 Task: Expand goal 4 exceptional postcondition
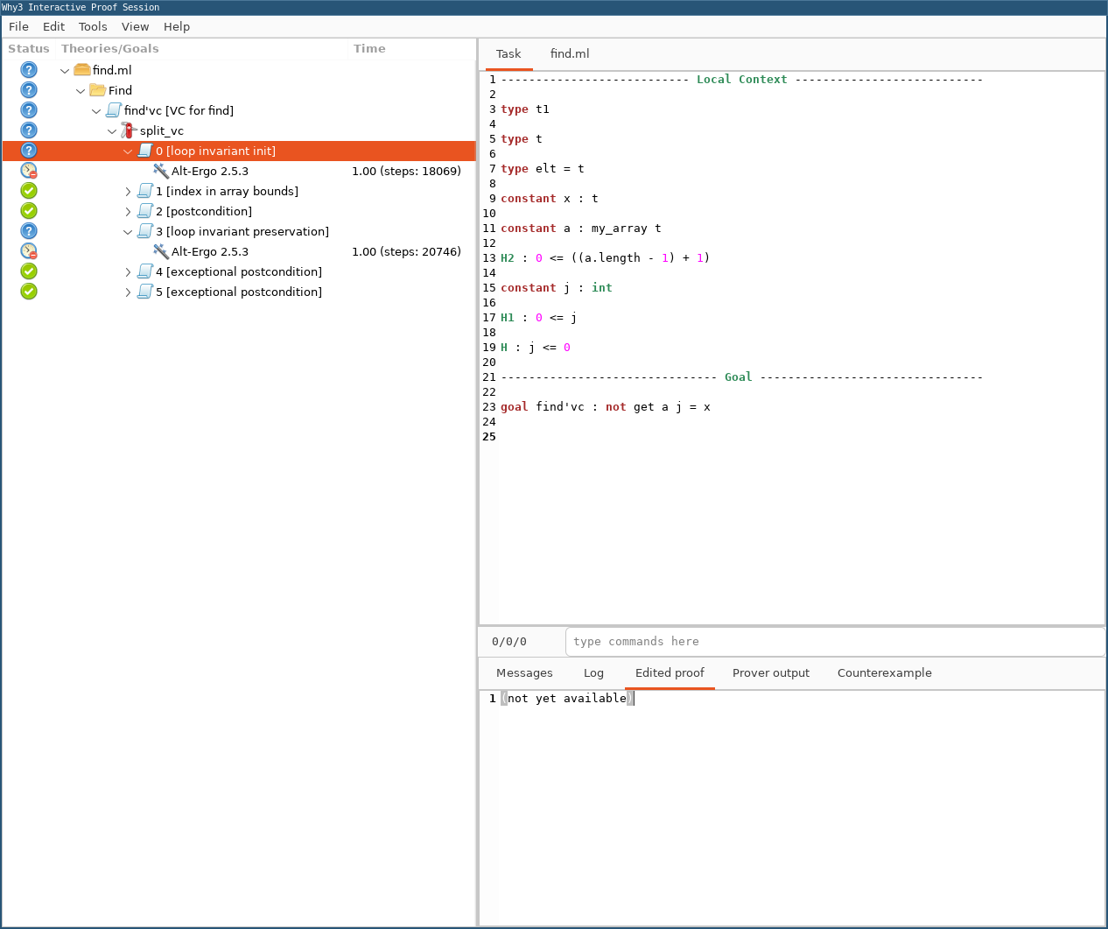coord(128,272)
